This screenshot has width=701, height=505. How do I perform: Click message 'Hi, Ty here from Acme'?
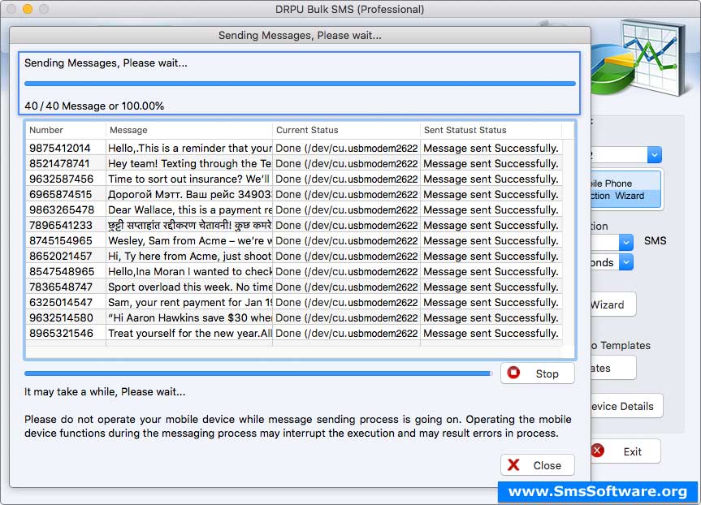(189, 256)
